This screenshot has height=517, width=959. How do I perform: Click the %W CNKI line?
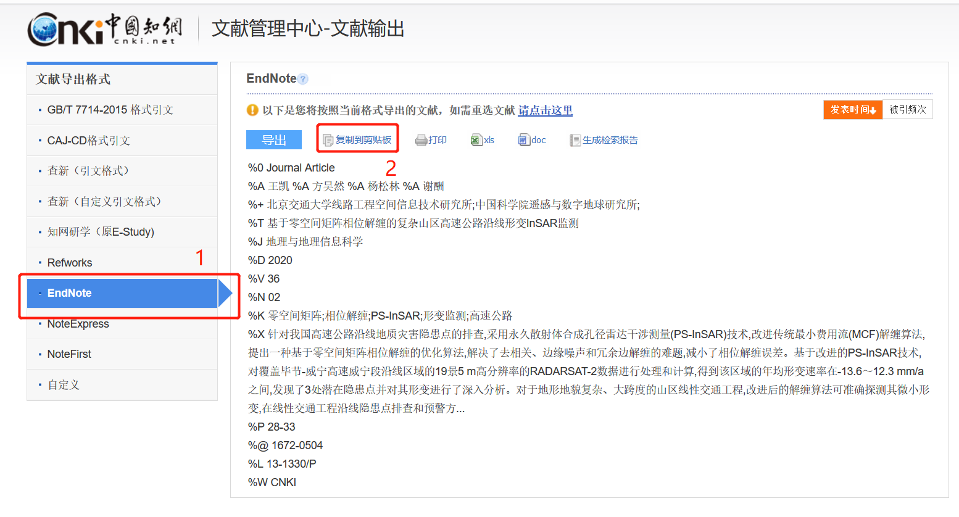[272, 482]
